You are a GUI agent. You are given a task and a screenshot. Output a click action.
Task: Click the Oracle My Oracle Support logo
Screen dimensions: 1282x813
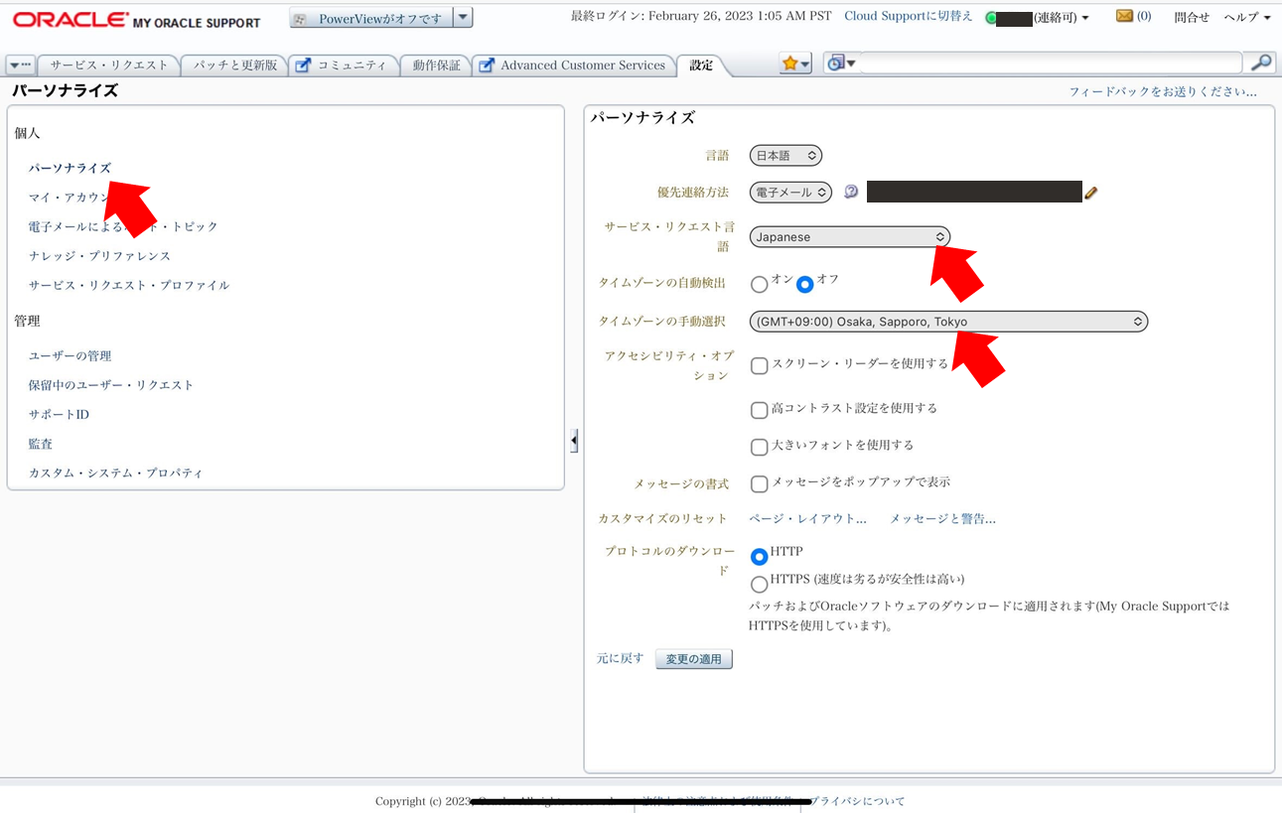coord(137,20)
